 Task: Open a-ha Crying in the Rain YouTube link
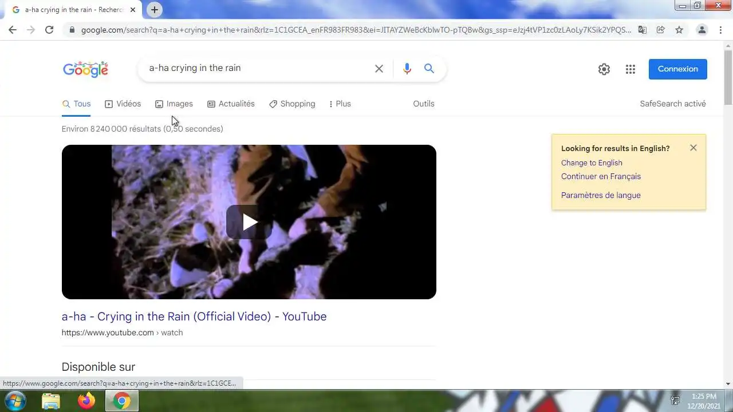coord(194,316)
